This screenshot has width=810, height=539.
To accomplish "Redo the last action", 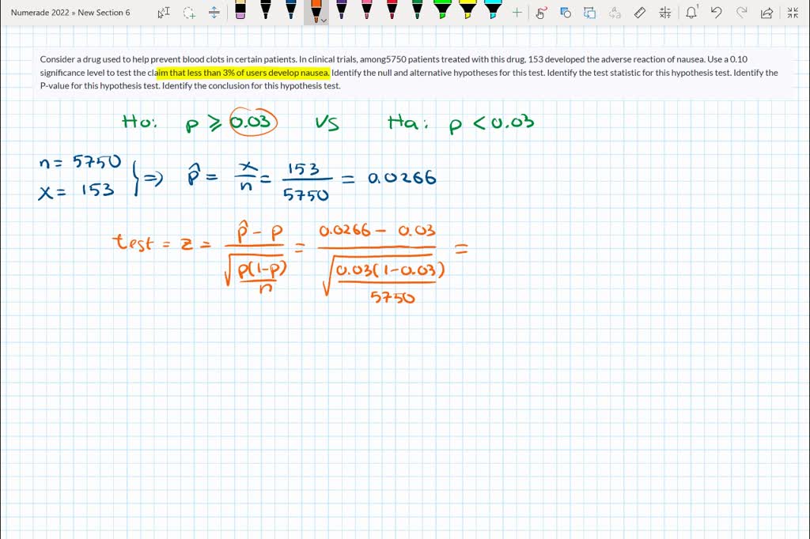I will pyautogui.click(x=741, y=13).
